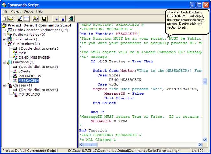
Task: Stop script execution with the square icon
Action: (x=63, y=19)
